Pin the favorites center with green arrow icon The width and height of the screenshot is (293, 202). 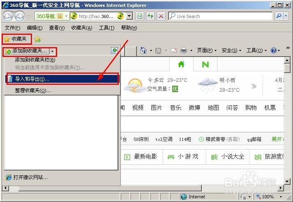point(114,50)
